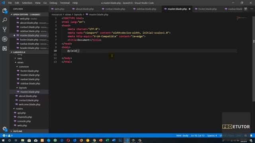The height and width of the screenshot is (143, 255).
Task: Open Photoshop from the taskbar
Action: pyautogui.click(x=120, y=140)
